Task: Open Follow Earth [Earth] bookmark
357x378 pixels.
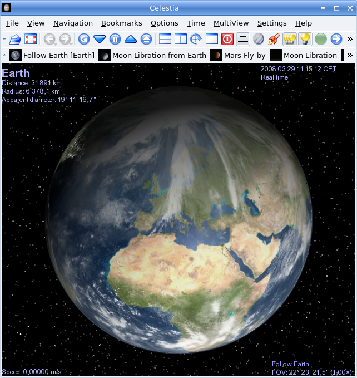Action: point(52,56)
